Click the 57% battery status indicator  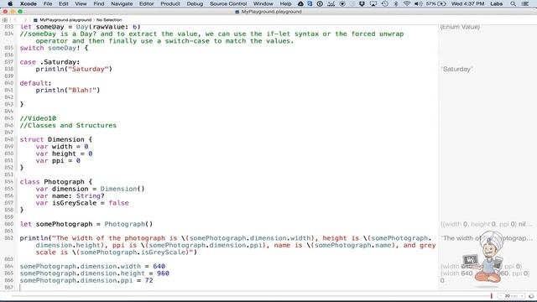(x=435, y=3)
